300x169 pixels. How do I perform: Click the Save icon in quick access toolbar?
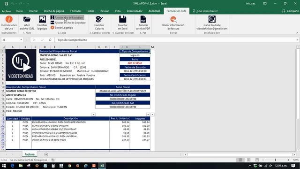tap(6, 4)
